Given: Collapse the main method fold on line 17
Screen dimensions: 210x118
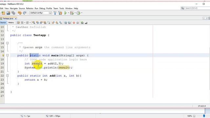Looking at the screenshot, I should [x=7, y=55].
